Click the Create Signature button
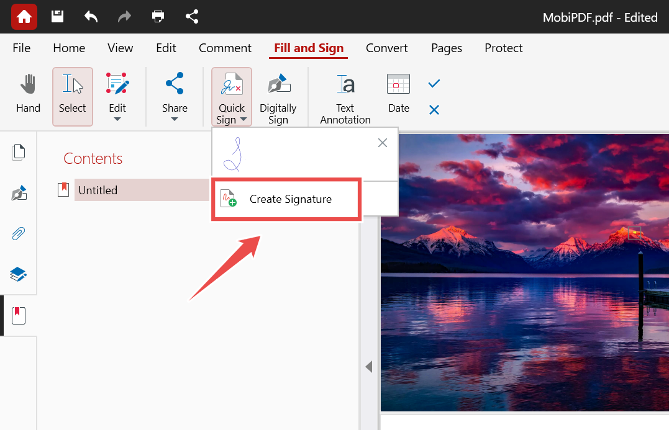The width and height of the screenshot is (669, 430). point(286,199)
